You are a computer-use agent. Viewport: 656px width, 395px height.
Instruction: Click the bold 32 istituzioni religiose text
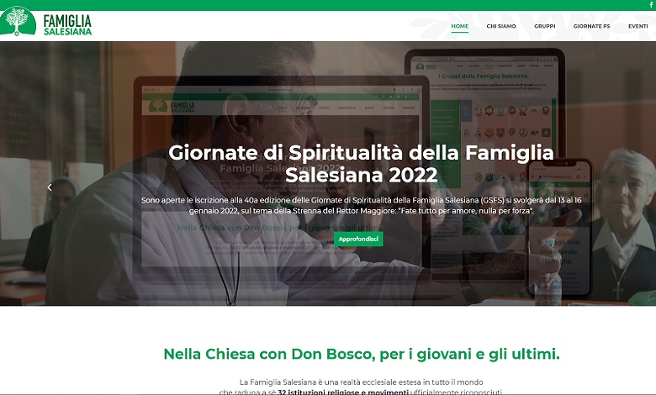pos(343,392)
